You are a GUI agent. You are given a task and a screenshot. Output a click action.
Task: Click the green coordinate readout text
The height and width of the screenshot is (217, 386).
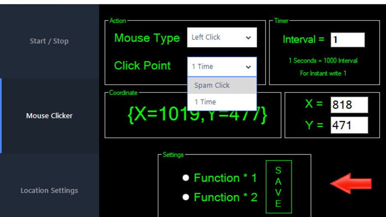click(198, 115)
